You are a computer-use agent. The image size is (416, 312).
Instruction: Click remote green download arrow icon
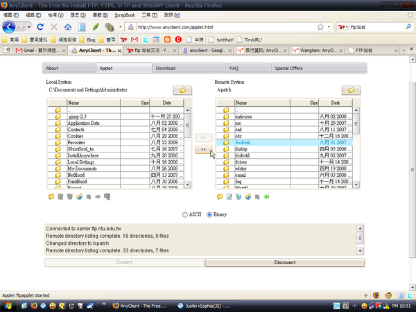pyautogui.click(x=267, y=197)
